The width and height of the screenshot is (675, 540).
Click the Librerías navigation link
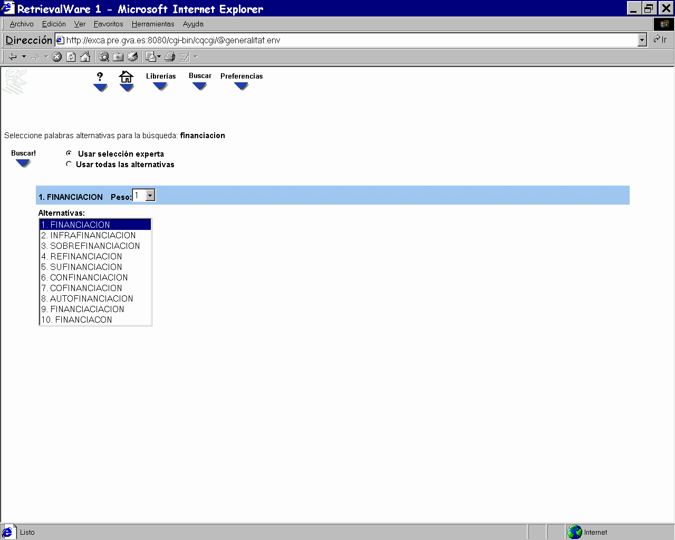161,76
